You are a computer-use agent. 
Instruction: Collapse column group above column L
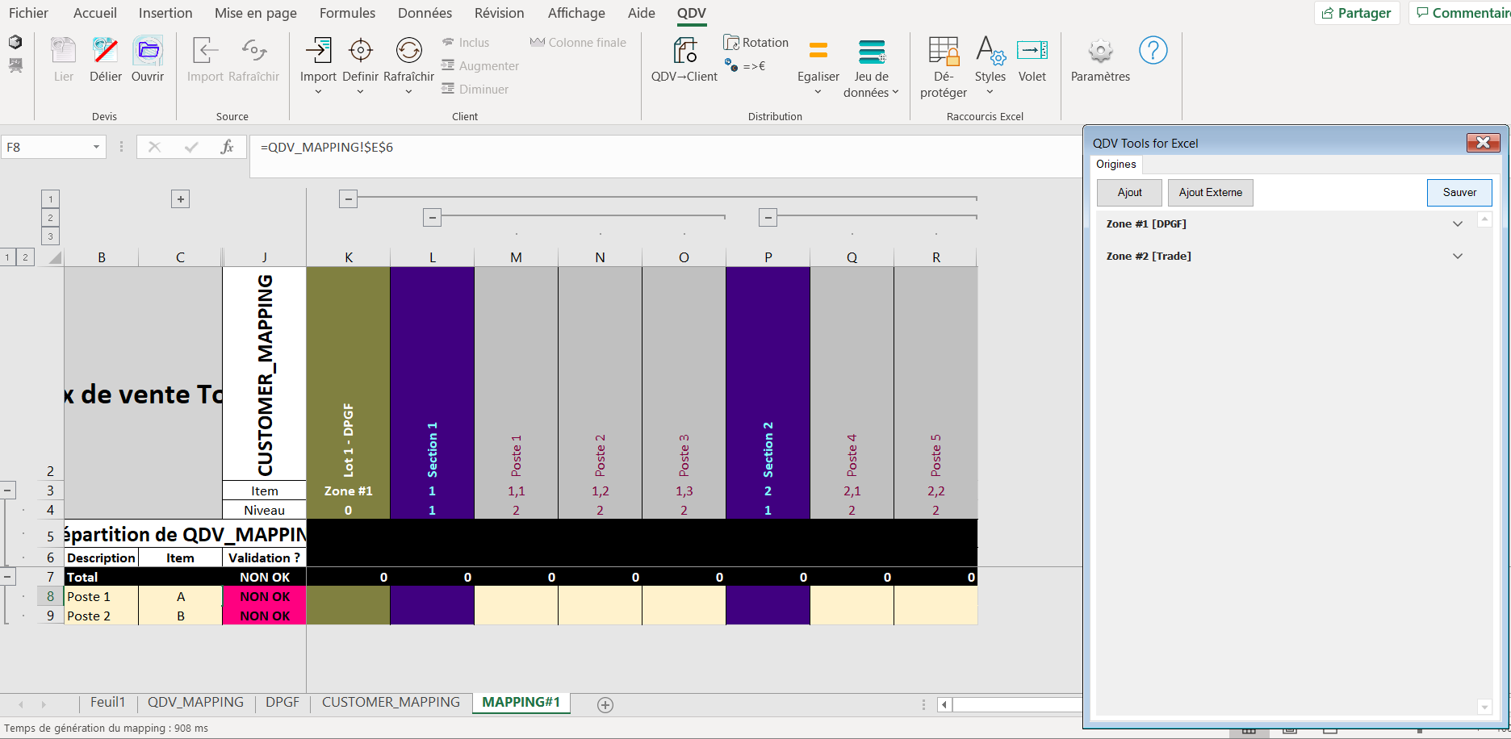click(x=432, y=218)
